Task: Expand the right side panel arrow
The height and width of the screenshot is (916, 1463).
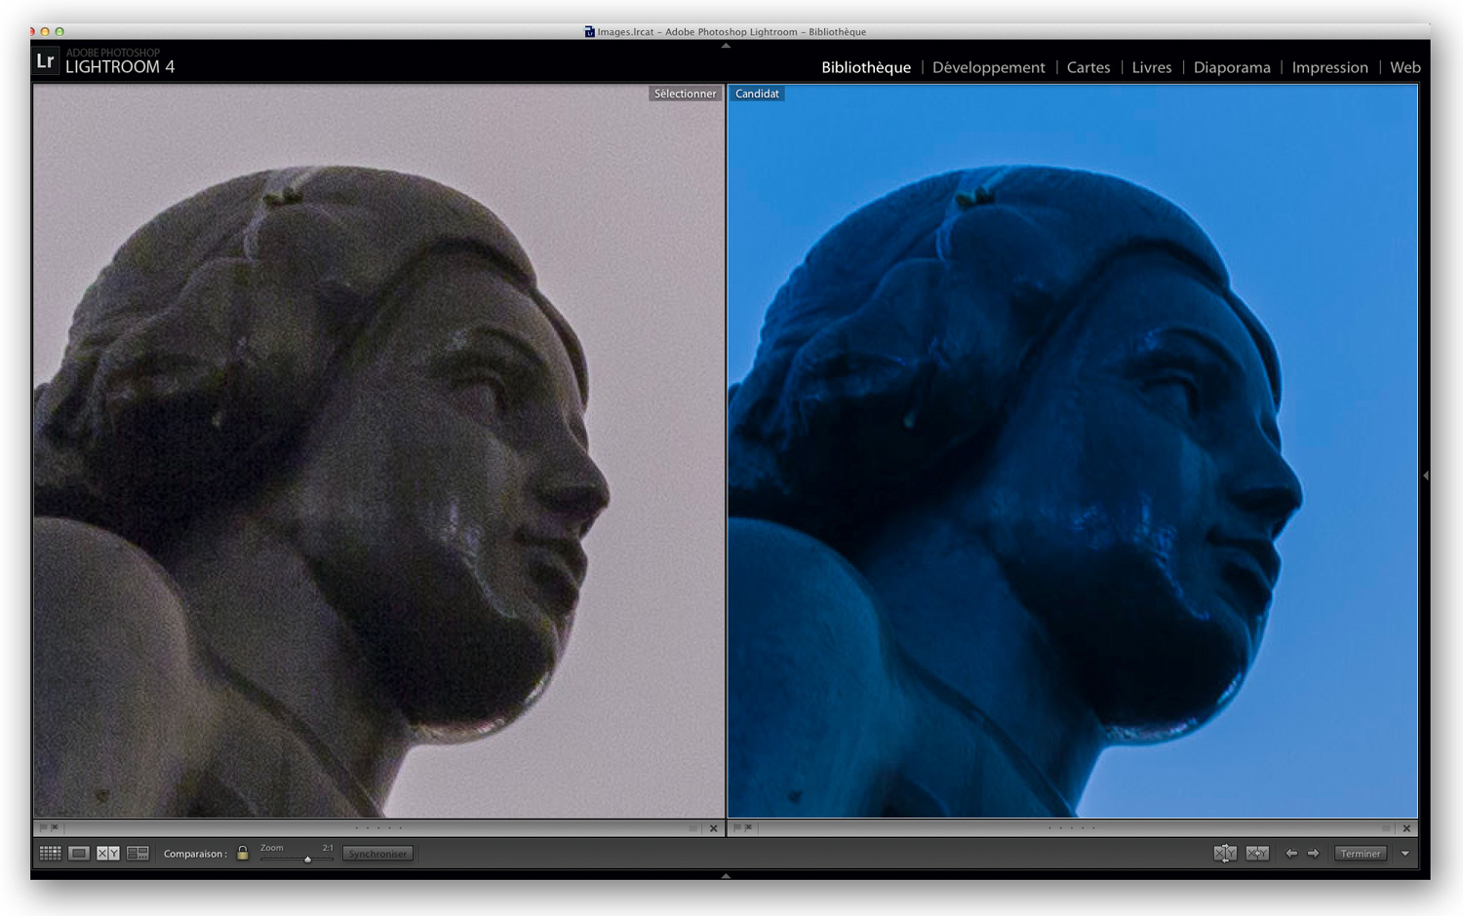Action: 1426,476
